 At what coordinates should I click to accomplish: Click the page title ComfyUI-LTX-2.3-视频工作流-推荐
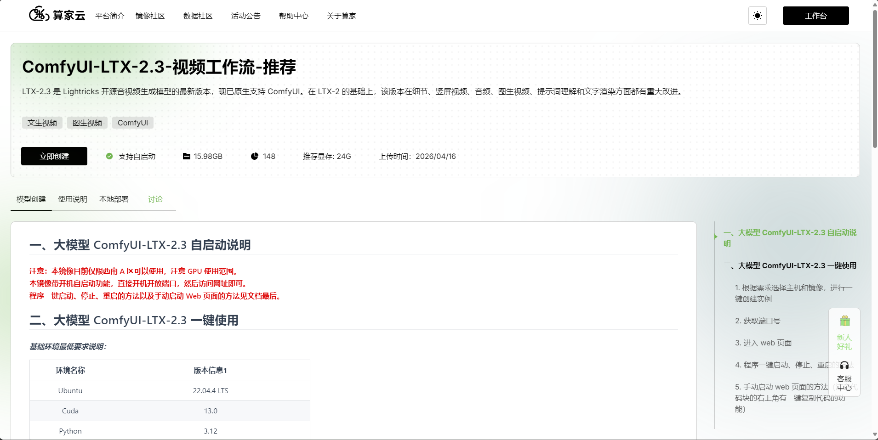159,67
